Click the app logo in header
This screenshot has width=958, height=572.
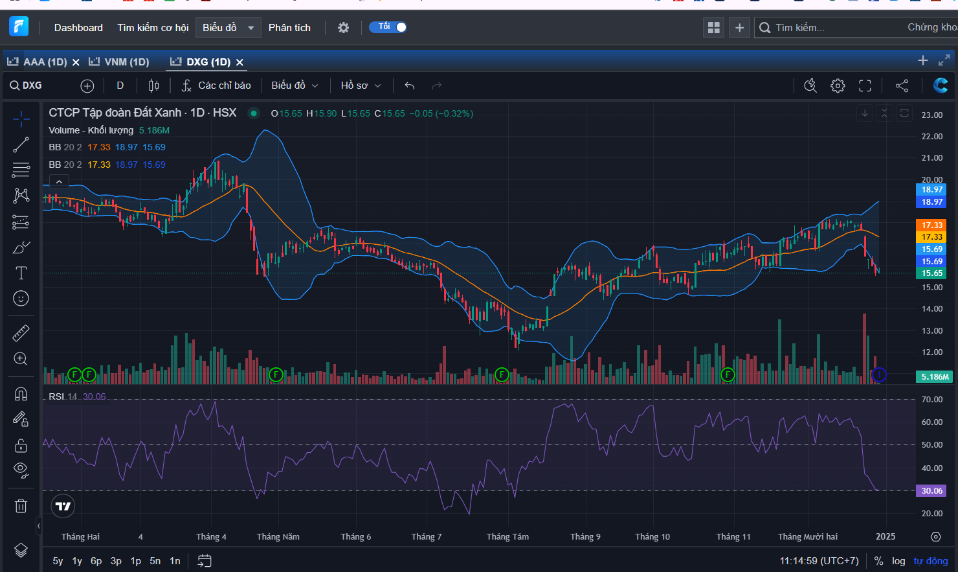(19, 27)
